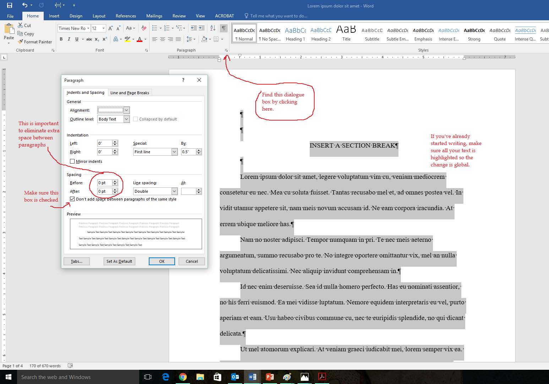549x384 pixels.
Task: Click the Multilevel List icon
Action: [179, 28]
